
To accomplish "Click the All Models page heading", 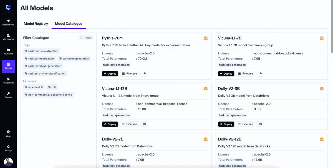I will click(x=37, y=8).
